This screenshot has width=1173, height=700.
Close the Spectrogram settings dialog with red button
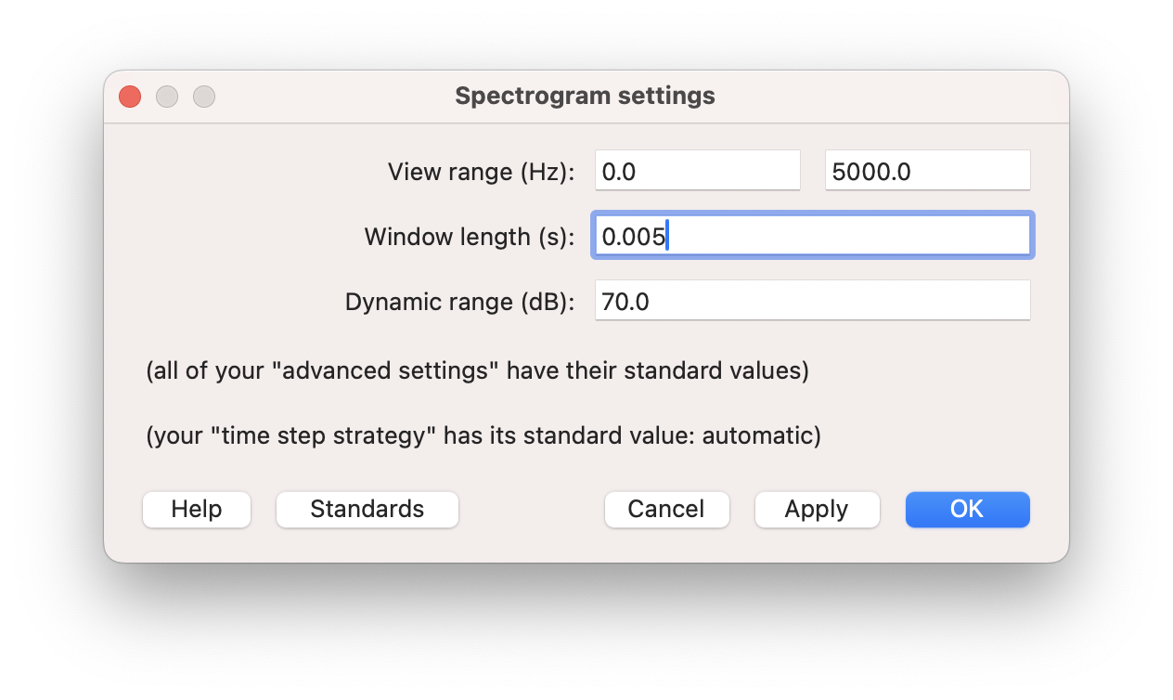click(130, 97)
